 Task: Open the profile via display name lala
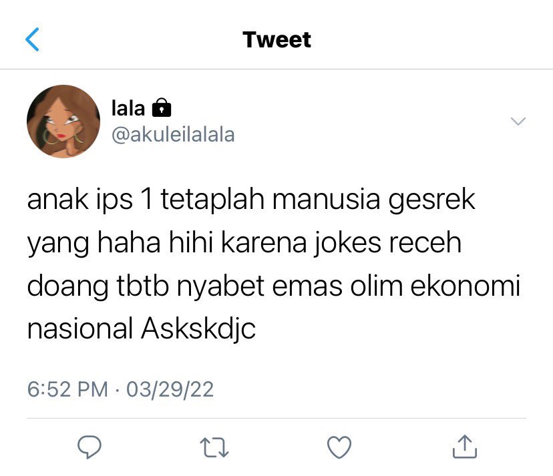pyautogui.click(x=128, y=108)
